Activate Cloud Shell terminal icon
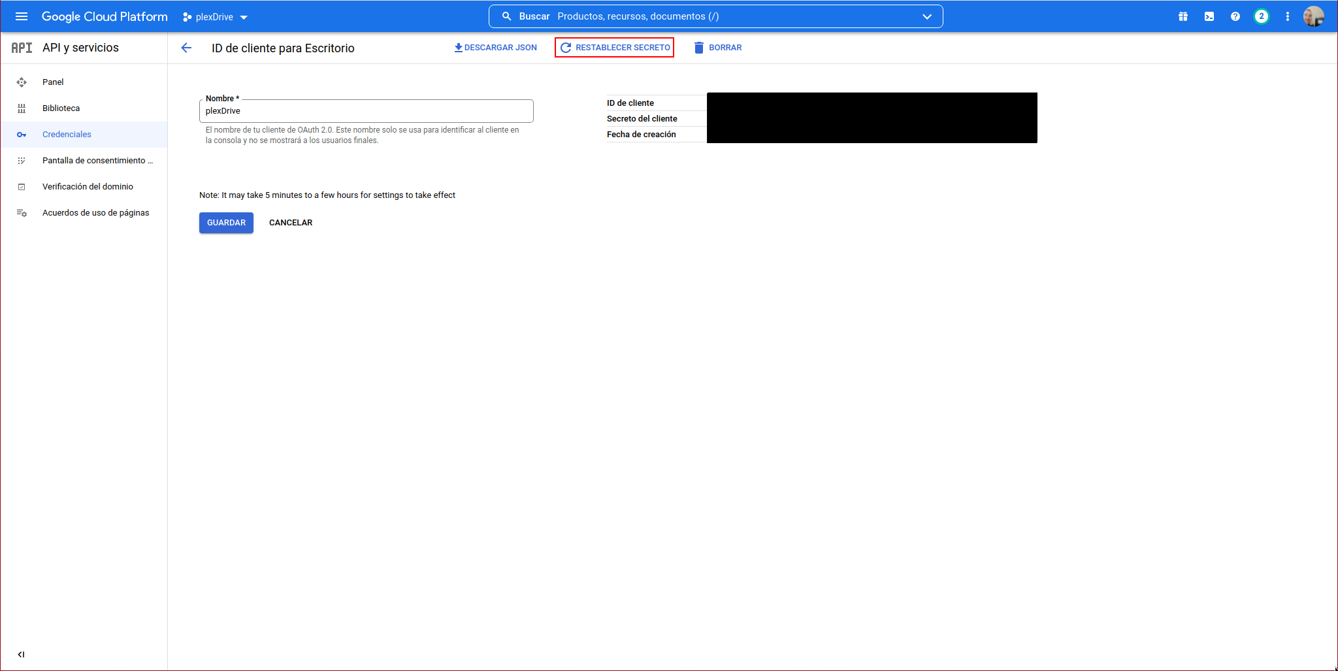 click(x=1209, y=16)
